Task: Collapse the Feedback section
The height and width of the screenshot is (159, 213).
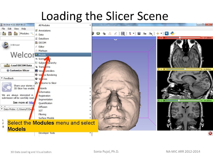Action: (2, 78)
